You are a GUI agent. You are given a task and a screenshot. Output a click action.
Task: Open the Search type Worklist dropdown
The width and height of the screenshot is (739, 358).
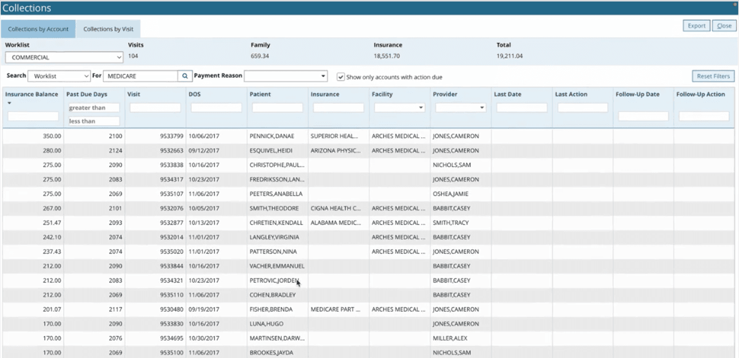click(59, 76)
